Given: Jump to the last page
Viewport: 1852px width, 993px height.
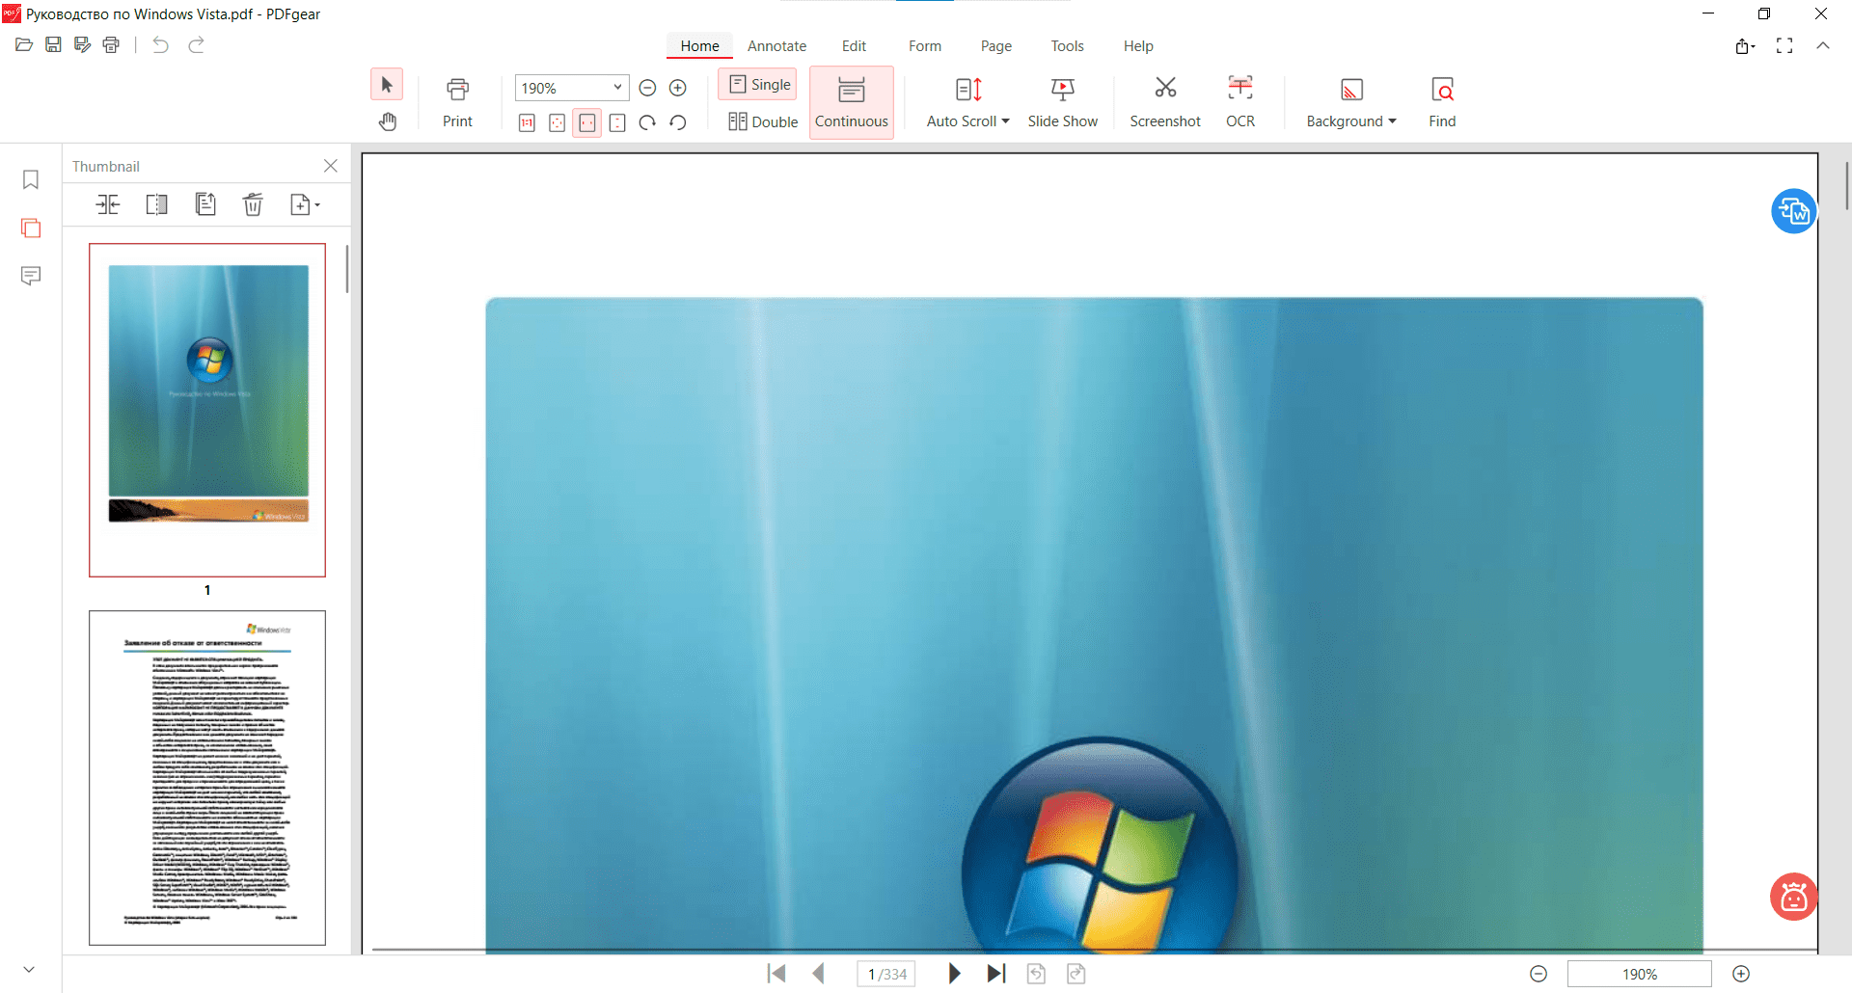Looking at the screenshot, I should coord(996,974).
